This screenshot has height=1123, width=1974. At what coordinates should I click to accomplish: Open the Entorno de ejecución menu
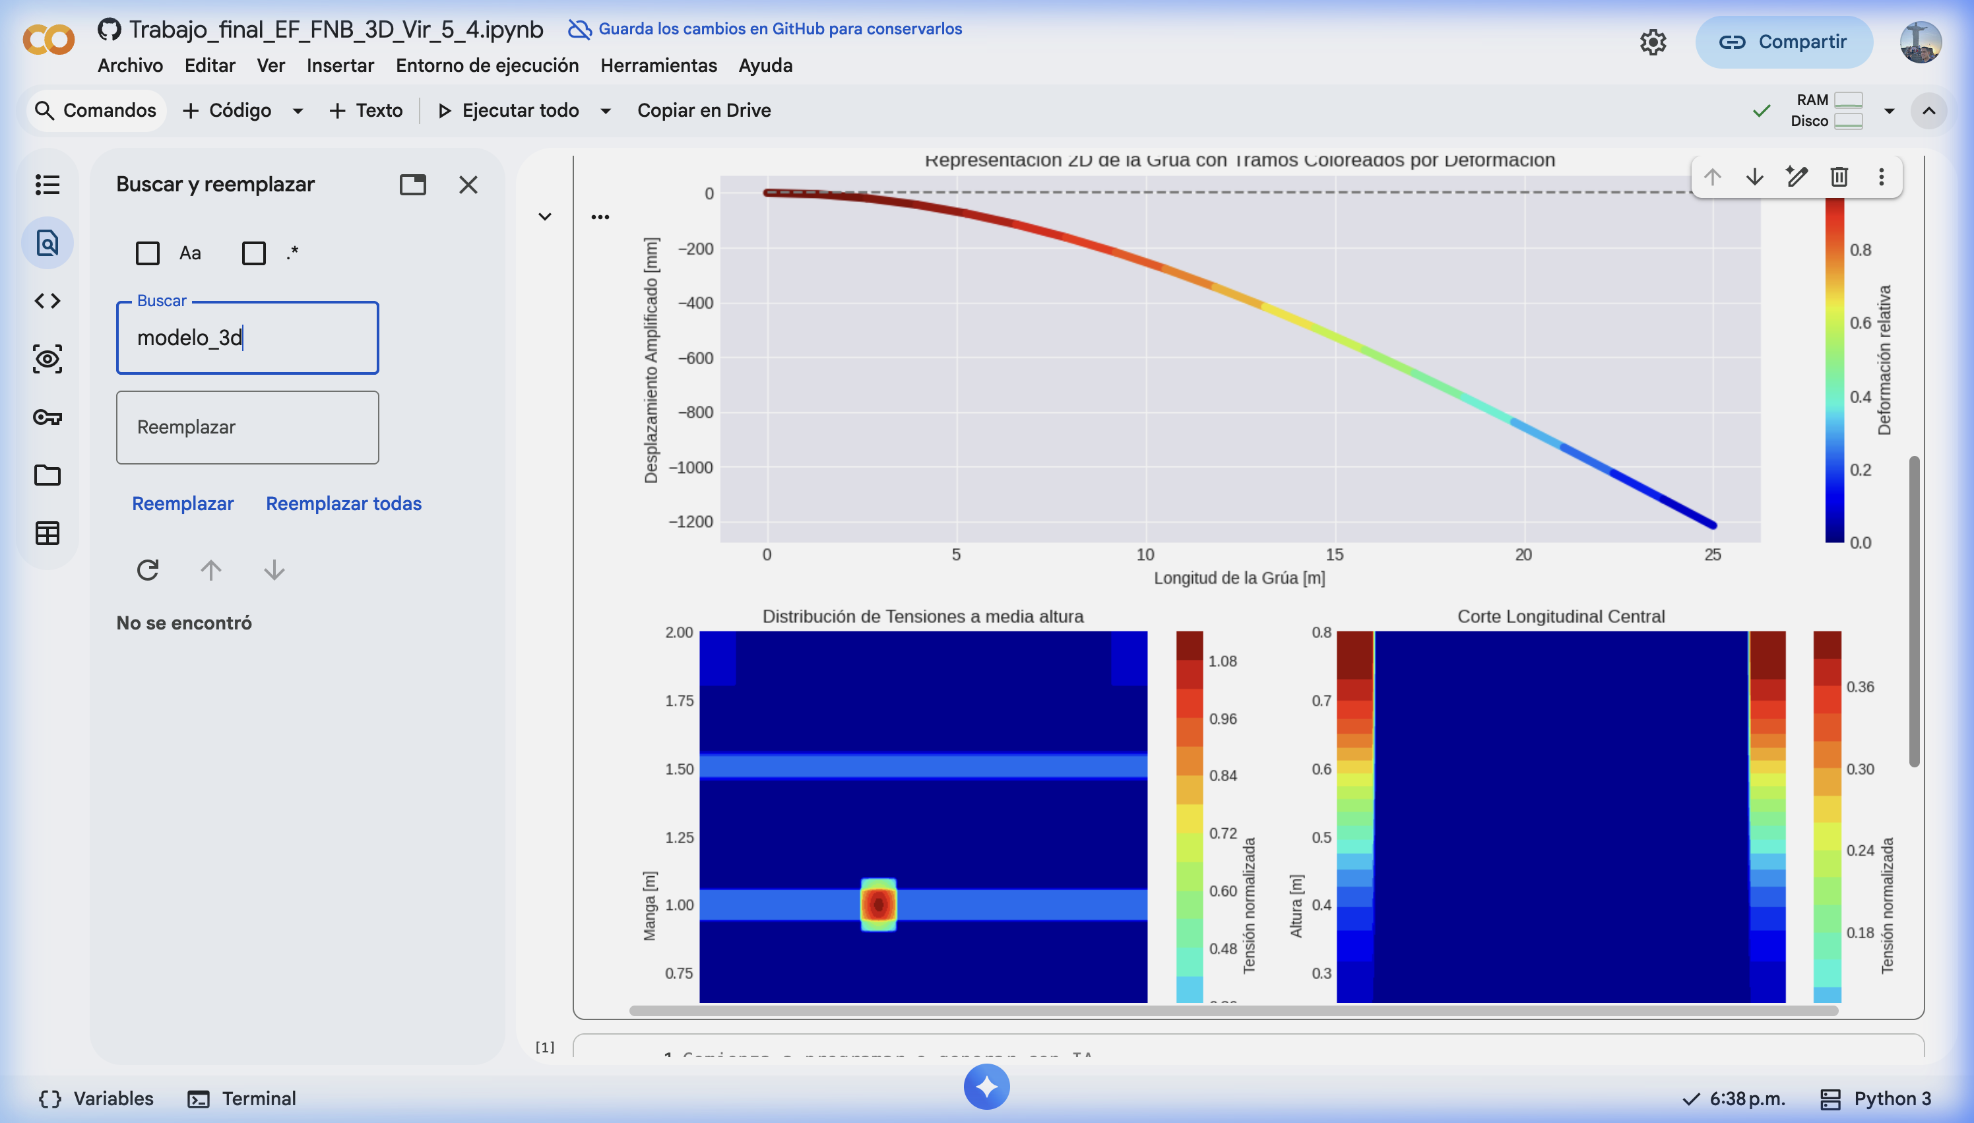coord(486,65)
